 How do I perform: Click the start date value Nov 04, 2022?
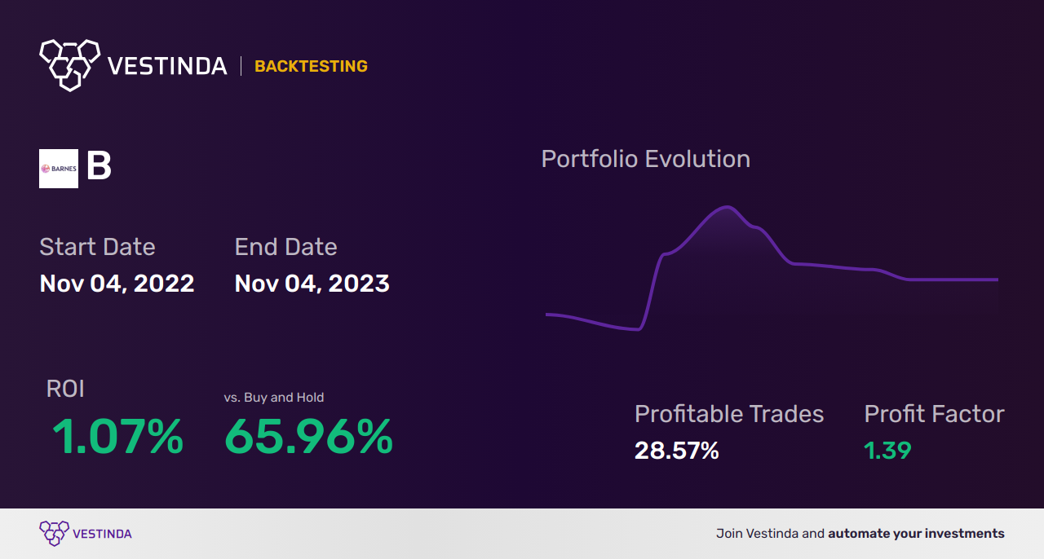tap(117, 284)
